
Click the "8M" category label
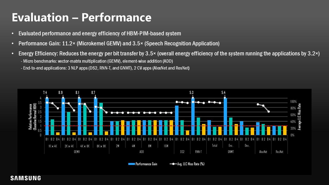[x=150, y=146]
